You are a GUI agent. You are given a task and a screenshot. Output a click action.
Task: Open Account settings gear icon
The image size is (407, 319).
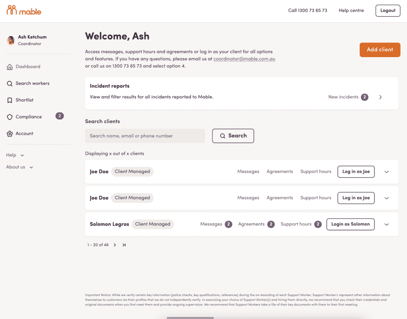click(x=10, y=134)
